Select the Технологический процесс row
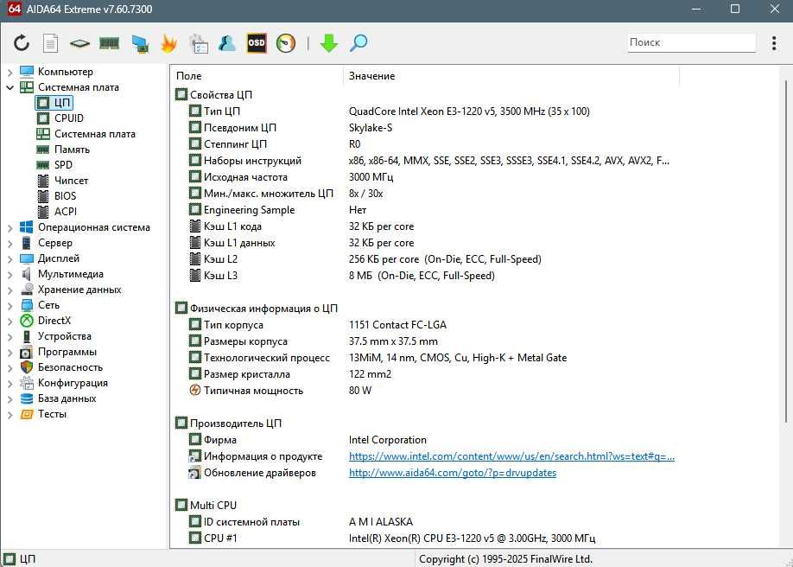This screenshot has width=793, height=567. coord(425,358)
